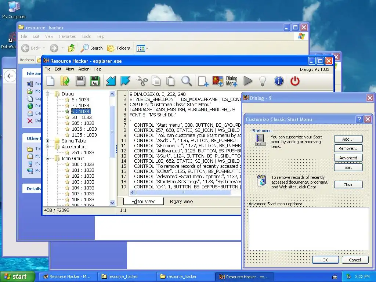Click the green Save As floppy icon
This screenshot has height=282, width=376.
[x=95, y=81]
